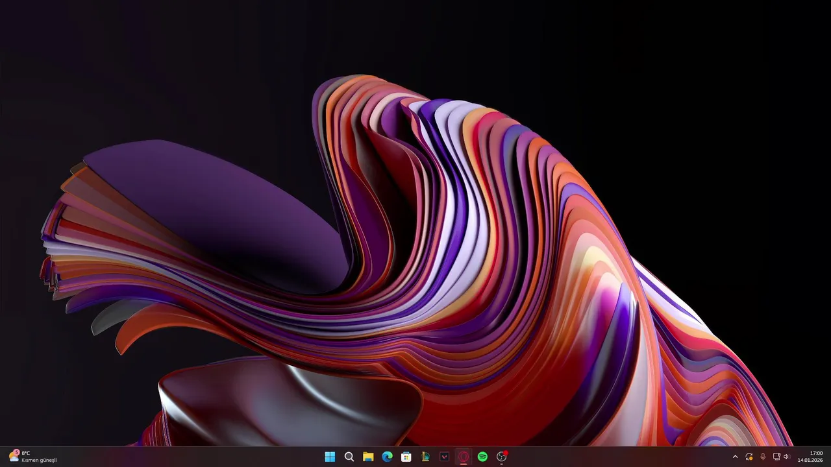Viewport: 831px width, 467px height.
Task: Launch Valorant from taskbar
Action: tap(444, 457)
